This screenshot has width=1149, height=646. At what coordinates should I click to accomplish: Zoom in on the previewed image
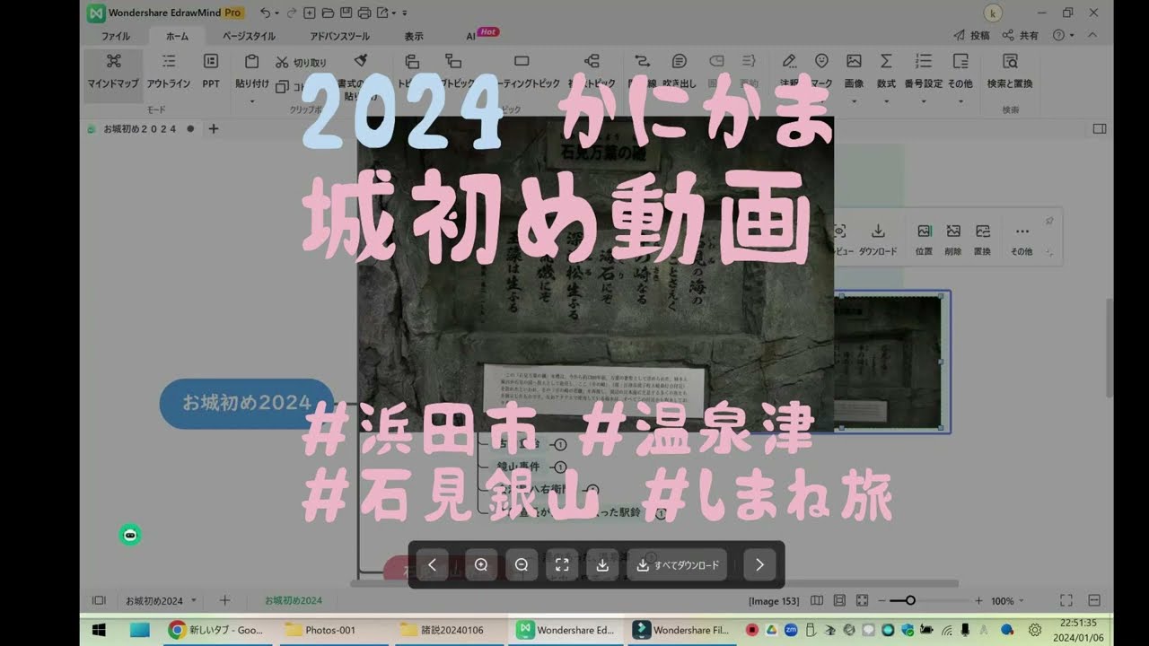(x=481, y=565)
